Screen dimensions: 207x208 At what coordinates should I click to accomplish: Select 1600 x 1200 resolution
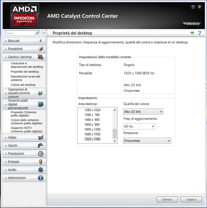[92, 129]
